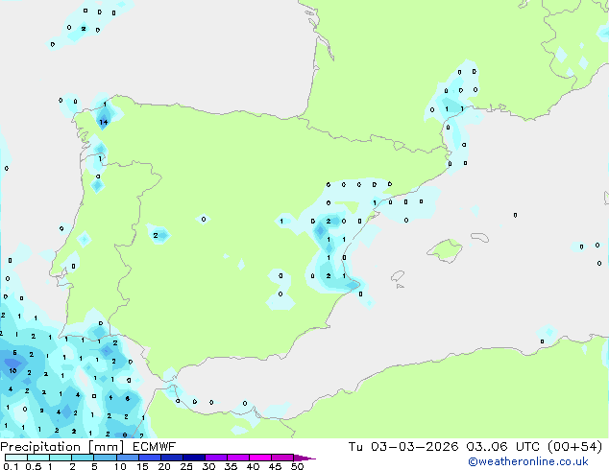The height and width of the screenshot is (470, 609).
Task: Click the '03..06 UTC' time range text
Action: (x=502, y=447)
